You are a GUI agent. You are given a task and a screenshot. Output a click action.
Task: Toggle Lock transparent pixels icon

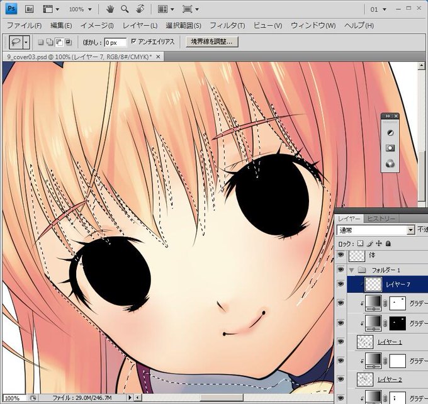point(360,244)
